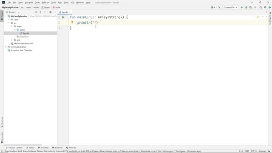Expand External Libraries node
Screen dimensions: 272x153
(6, 47)
